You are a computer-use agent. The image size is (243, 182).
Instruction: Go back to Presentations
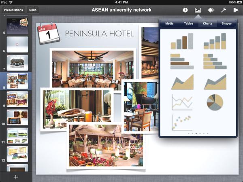(x=13, y=10)
